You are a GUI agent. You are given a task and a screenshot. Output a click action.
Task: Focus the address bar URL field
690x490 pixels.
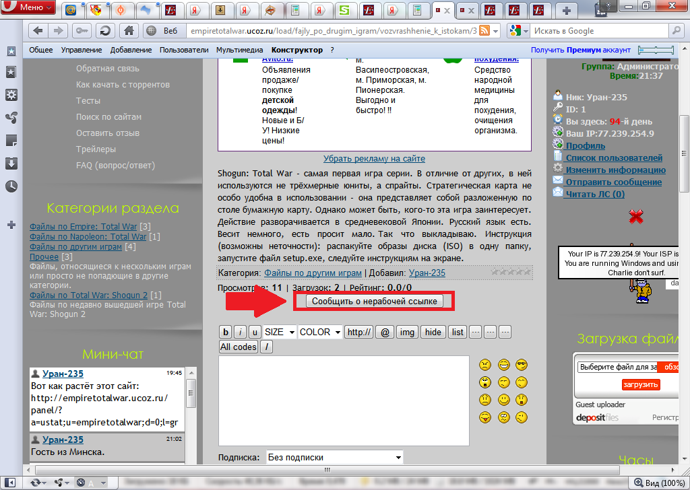(x=333, y=31)
